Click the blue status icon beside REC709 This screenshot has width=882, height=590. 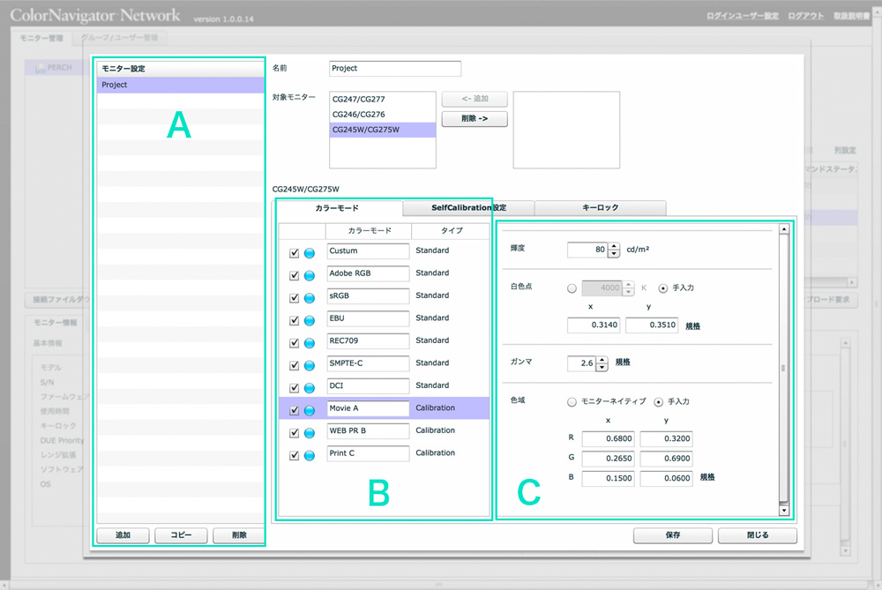point(310,343)
